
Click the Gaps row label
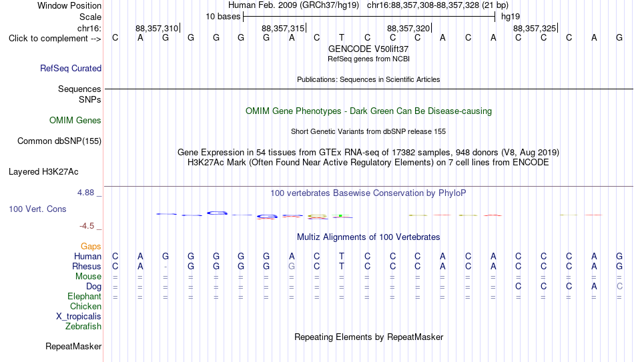tap(91, 247)
